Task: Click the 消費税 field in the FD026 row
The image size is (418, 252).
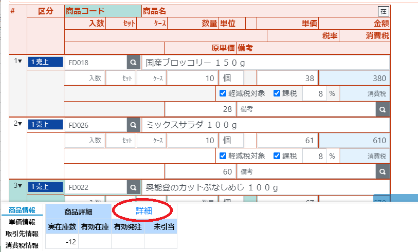Action: pyautogui.click(x=365, y=156)
